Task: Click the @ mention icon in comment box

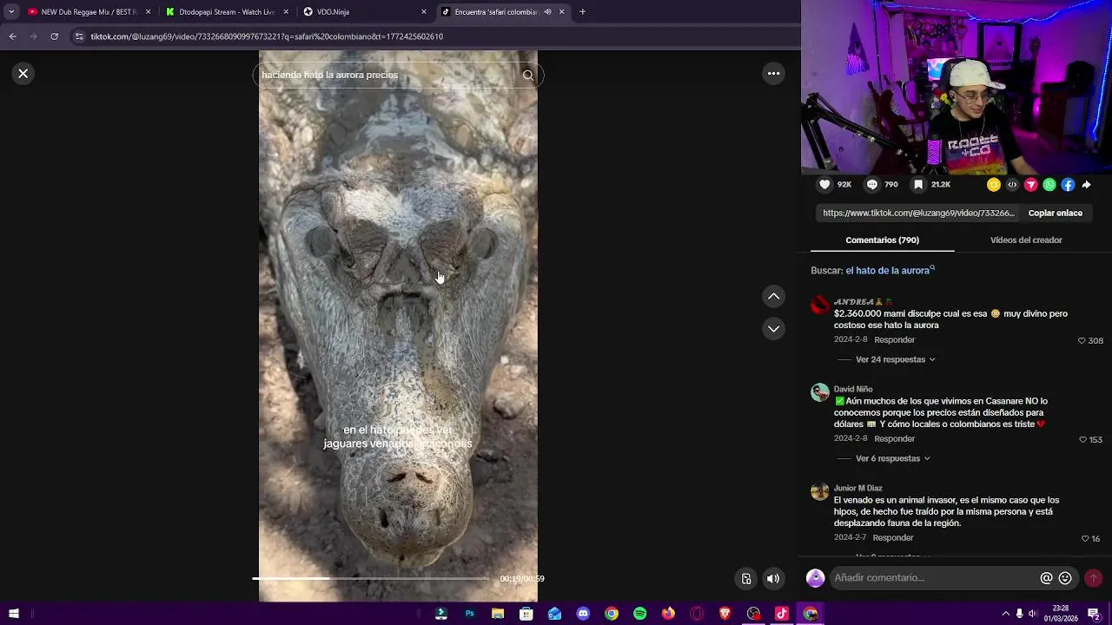Action: coord(1046,578)
